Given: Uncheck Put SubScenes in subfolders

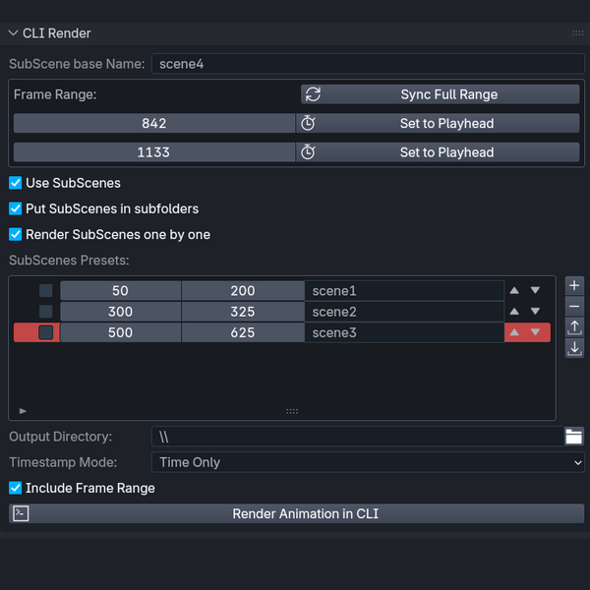Looking at the screenshot, I should [x=16, y=208].
